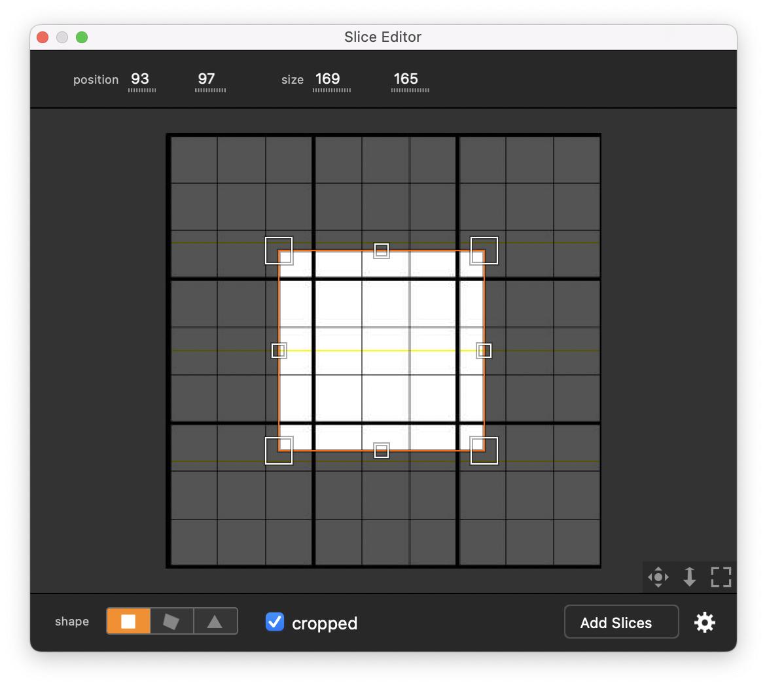The width and height of the screenshot is (767, 687).
Task: Click the top-right corner selection handle
Action: pos(484,251)
